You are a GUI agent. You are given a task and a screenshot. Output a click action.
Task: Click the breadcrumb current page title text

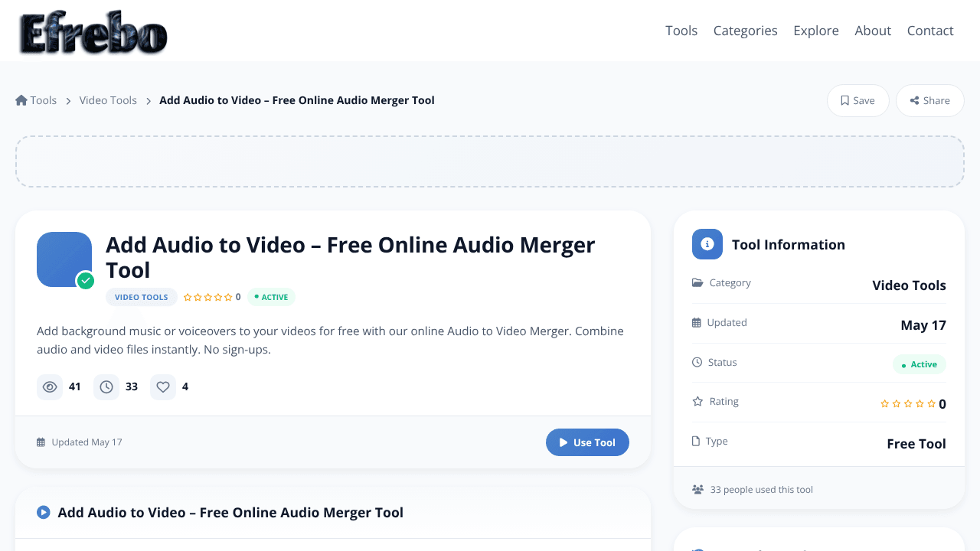(297, 100)
